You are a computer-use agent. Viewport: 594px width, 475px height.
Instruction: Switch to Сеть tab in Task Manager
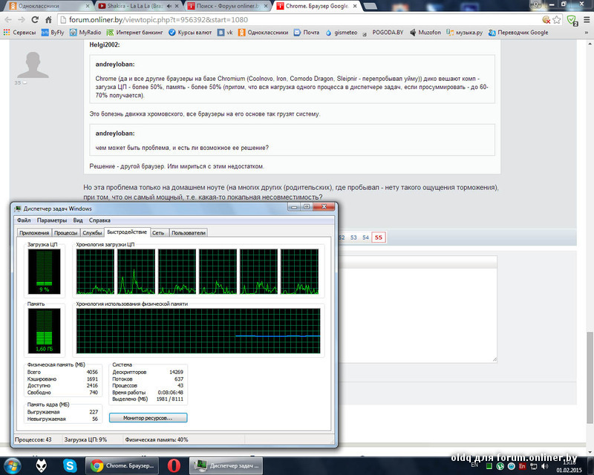[x=158, y=233]
